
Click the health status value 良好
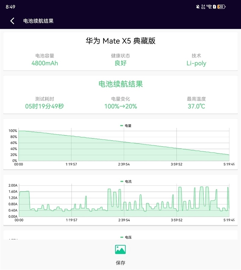[120, 63]
